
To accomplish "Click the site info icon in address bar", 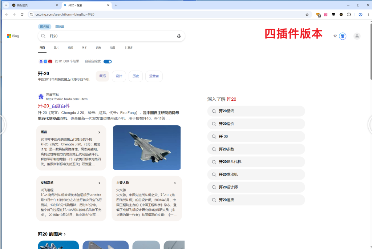I will (31, 15).
